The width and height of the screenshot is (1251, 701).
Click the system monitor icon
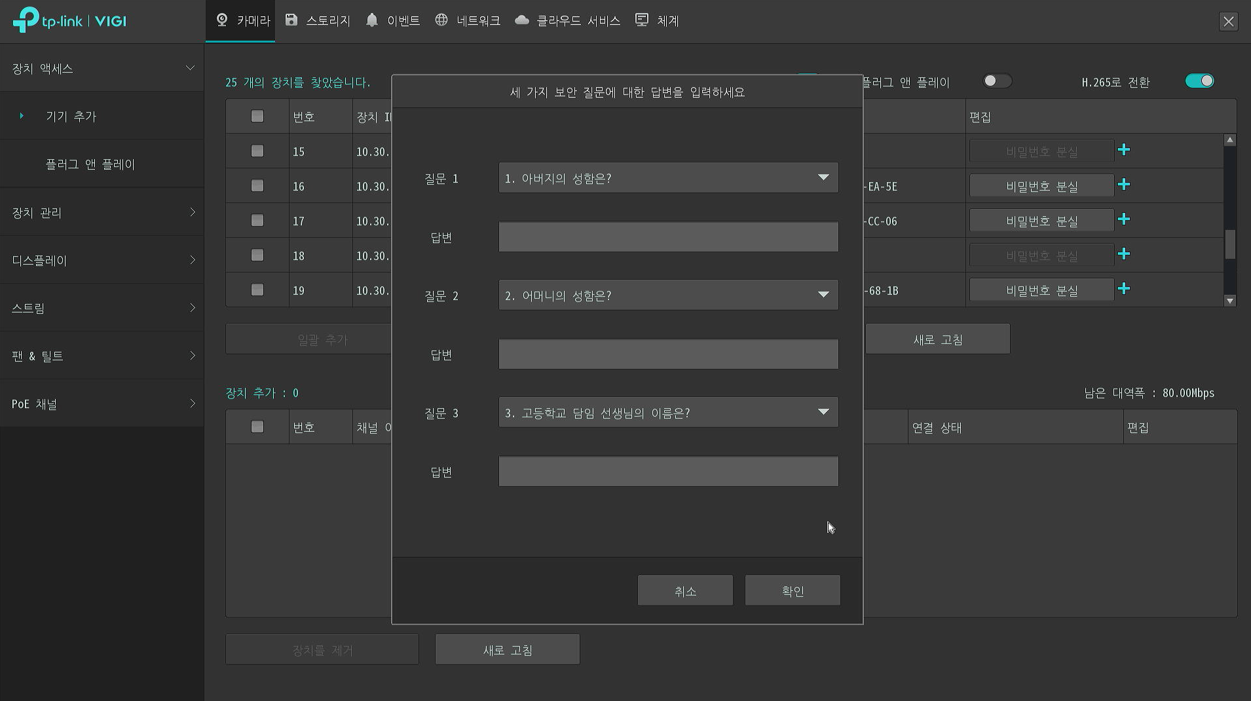tap(642, 20)
